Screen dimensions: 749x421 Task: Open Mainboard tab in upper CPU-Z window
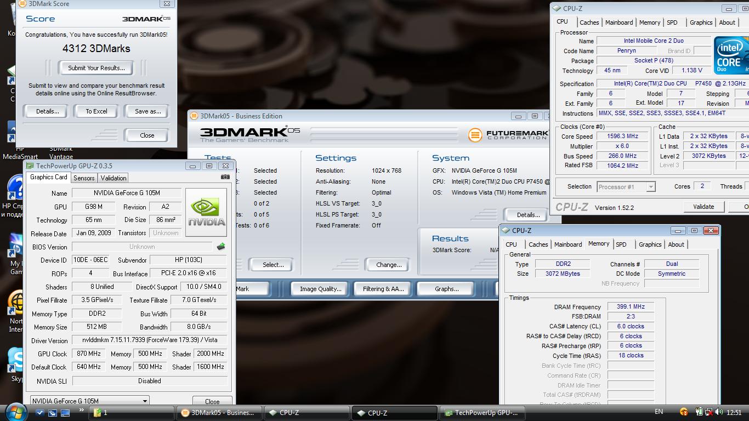pyautogui.click(x=619, y=22)
